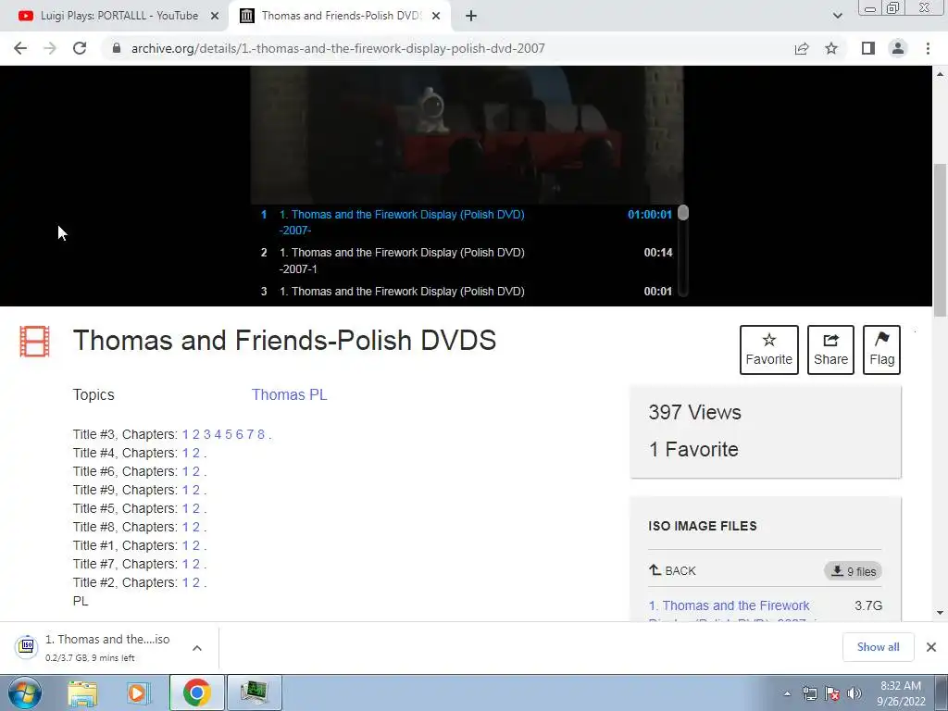Click the Chrome taskbar icon
This screenshot has height=711, width=948.
pos(197,692)
